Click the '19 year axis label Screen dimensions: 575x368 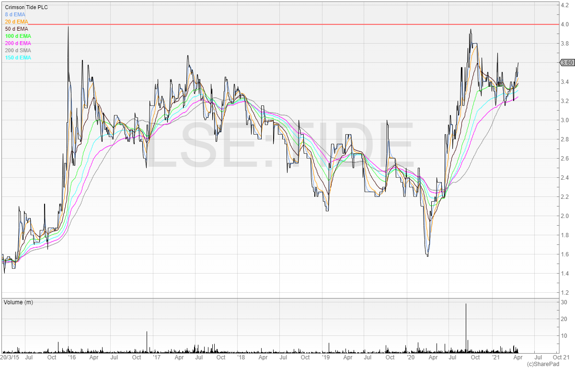(x=326, y=357)
